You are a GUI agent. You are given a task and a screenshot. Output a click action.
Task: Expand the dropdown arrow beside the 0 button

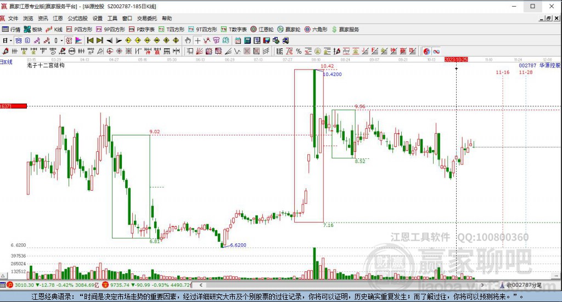coord(61,41)
